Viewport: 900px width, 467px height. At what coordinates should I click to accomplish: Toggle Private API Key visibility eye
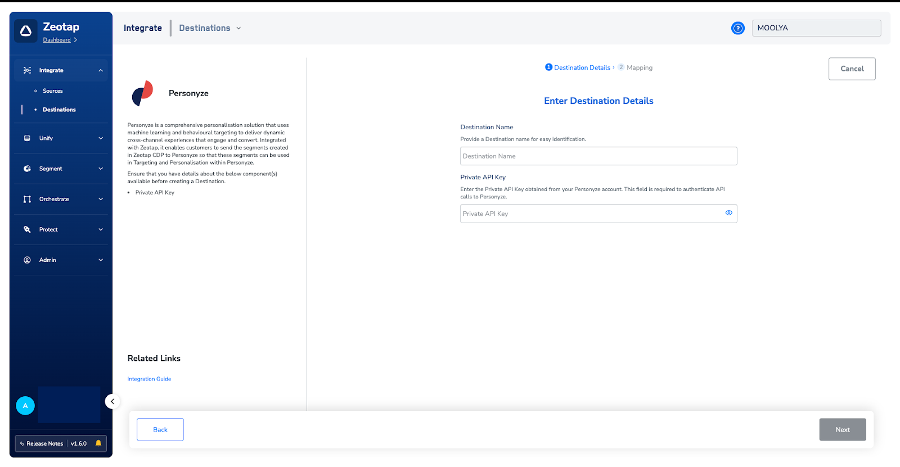[x=728, y=213]
